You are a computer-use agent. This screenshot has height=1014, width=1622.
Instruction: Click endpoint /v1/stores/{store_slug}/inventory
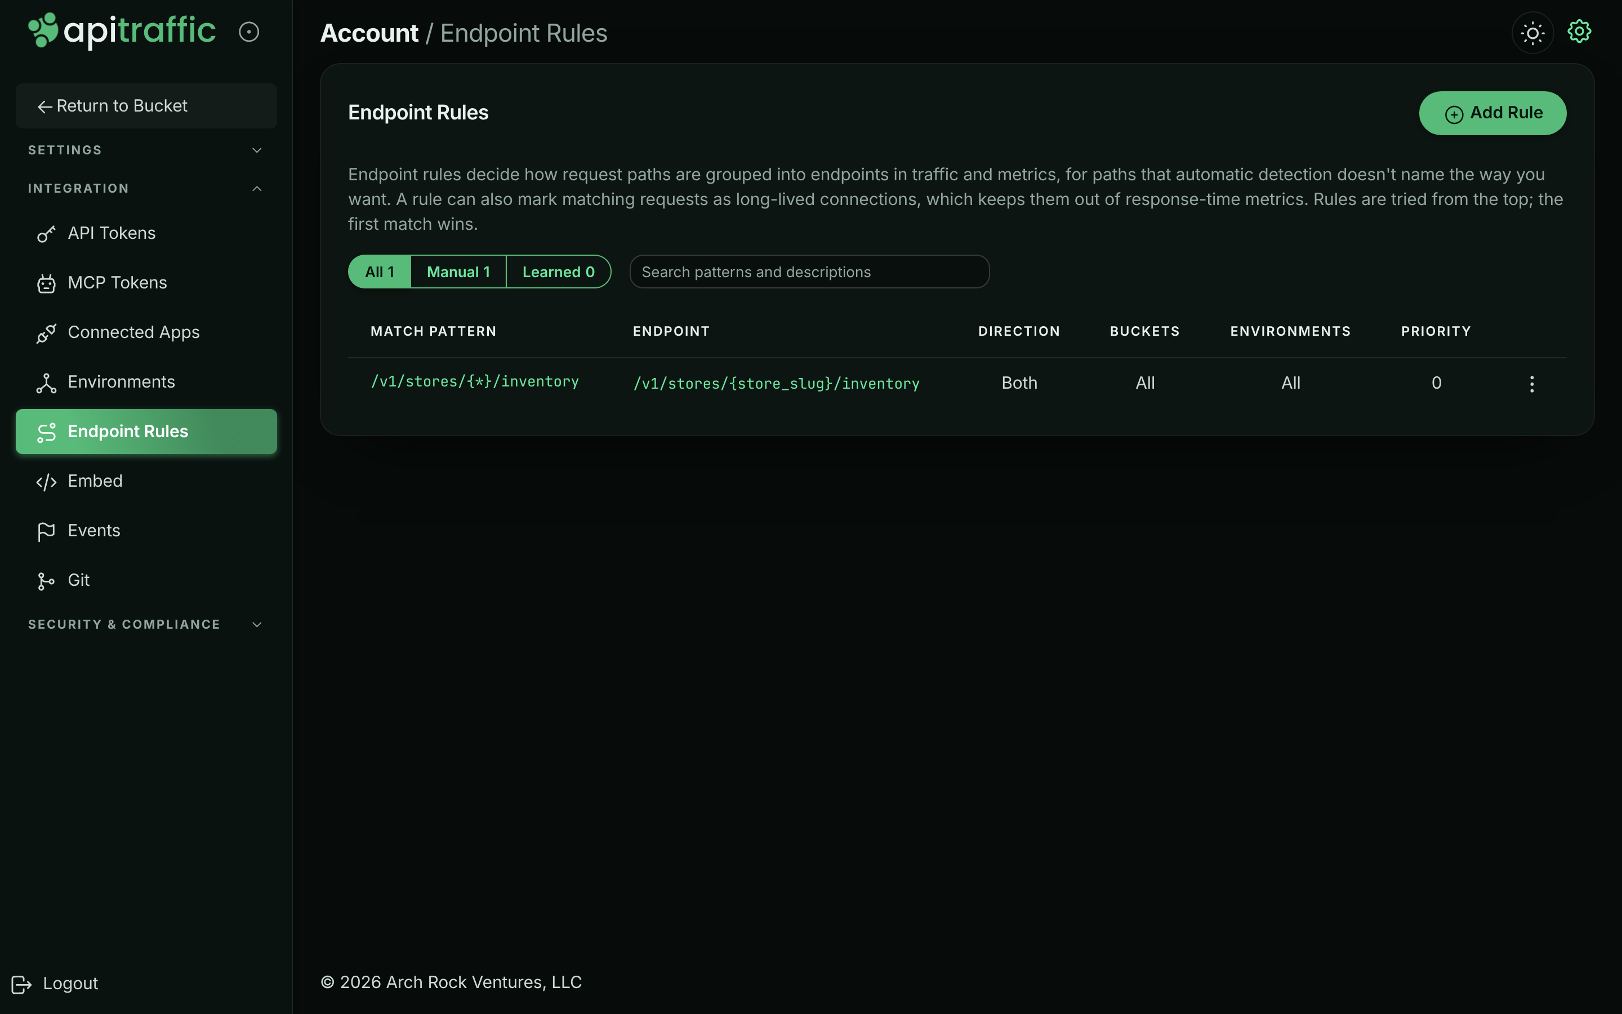pos(776,384)
